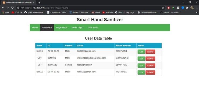Image resolution: width=199 pixels, height=105 pixels.
Task: Open the green extension icon in toolbar
Action: click(173, 8)
